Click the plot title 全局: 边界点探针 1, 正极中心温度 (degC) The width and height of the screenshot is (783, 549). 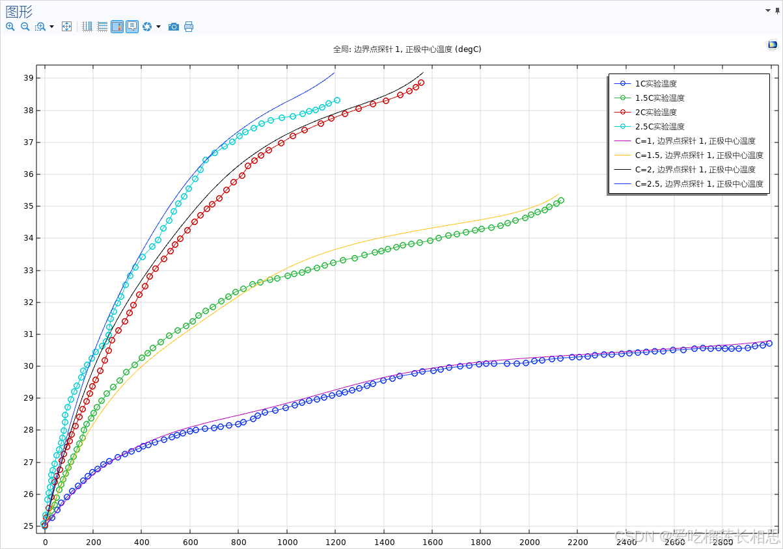(x=407, y=49)
